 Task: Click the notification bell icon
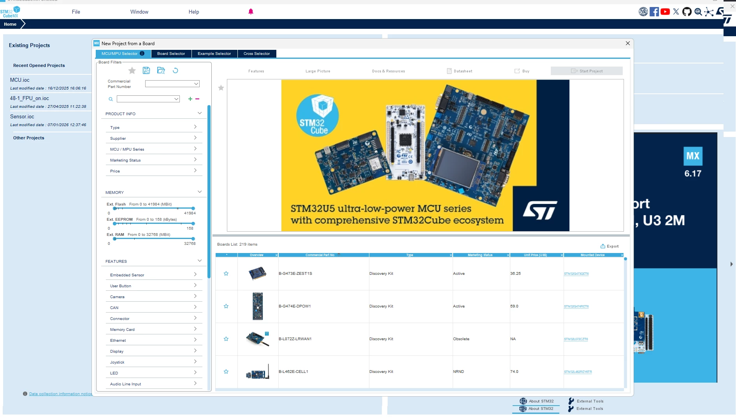[x=251, y=12]
